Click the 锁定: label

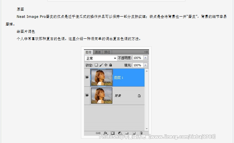(x=89, y=65)
